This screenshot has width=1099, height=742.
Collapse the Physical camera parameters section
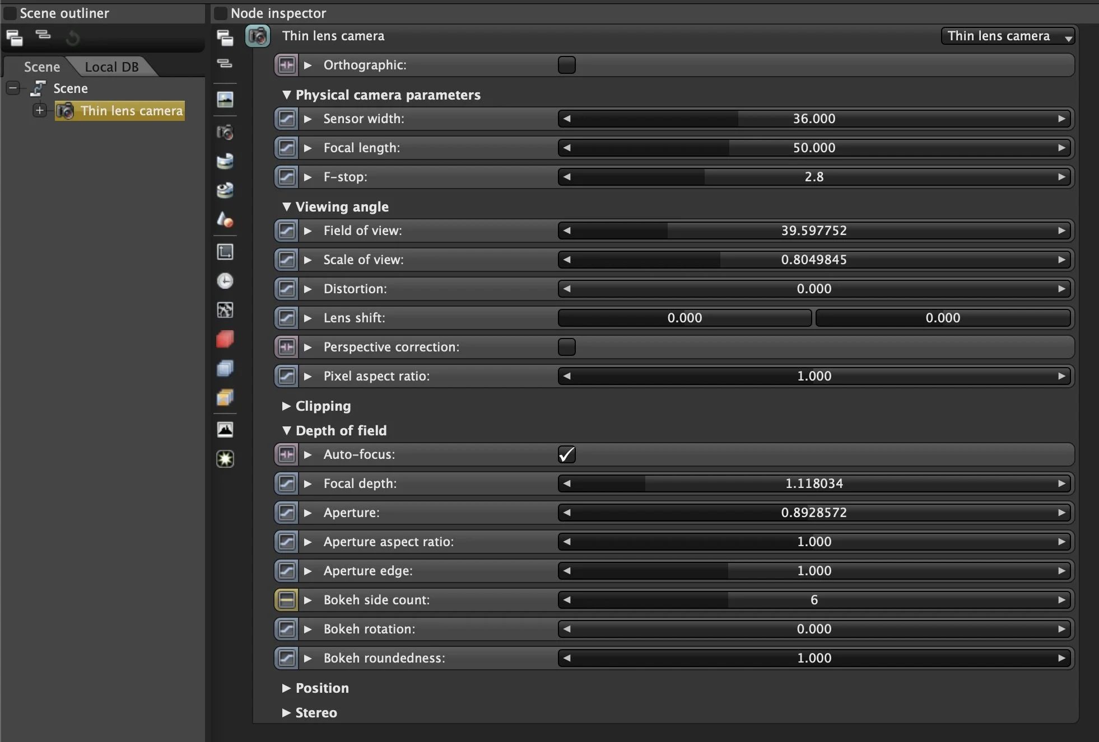[x=287, y=95]
